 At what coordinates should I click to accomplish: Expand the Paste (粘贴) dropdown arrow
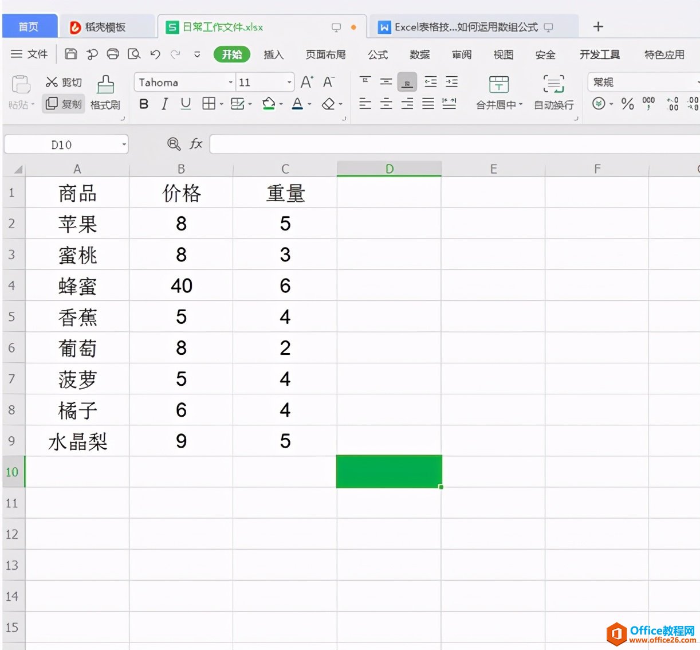[x=33, y=105]
